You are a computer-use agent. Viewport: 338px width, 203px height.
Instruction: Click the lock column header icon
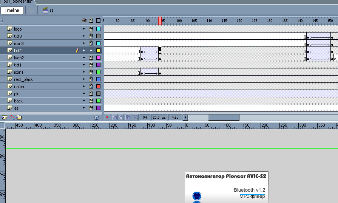[91, 20]
